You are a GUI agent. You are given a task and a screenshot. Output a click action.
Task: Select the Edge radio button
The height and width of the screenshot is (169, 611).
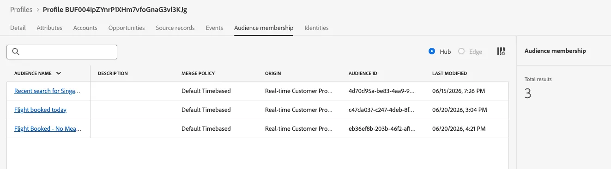[x=461, y=52]
